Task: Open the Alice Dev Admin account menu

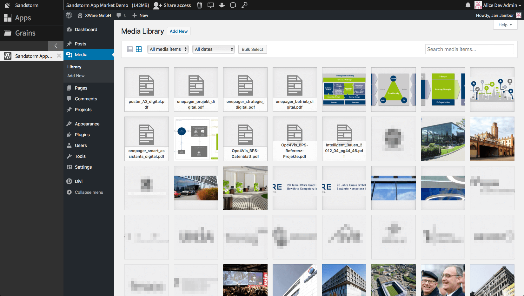Action: tap(498, 5)
